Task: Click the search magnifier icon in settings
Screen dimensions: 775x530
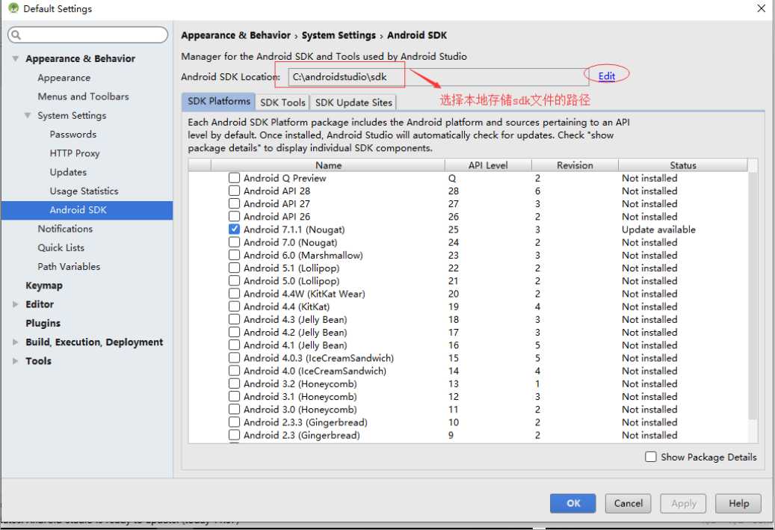Action: click(16, 34)
